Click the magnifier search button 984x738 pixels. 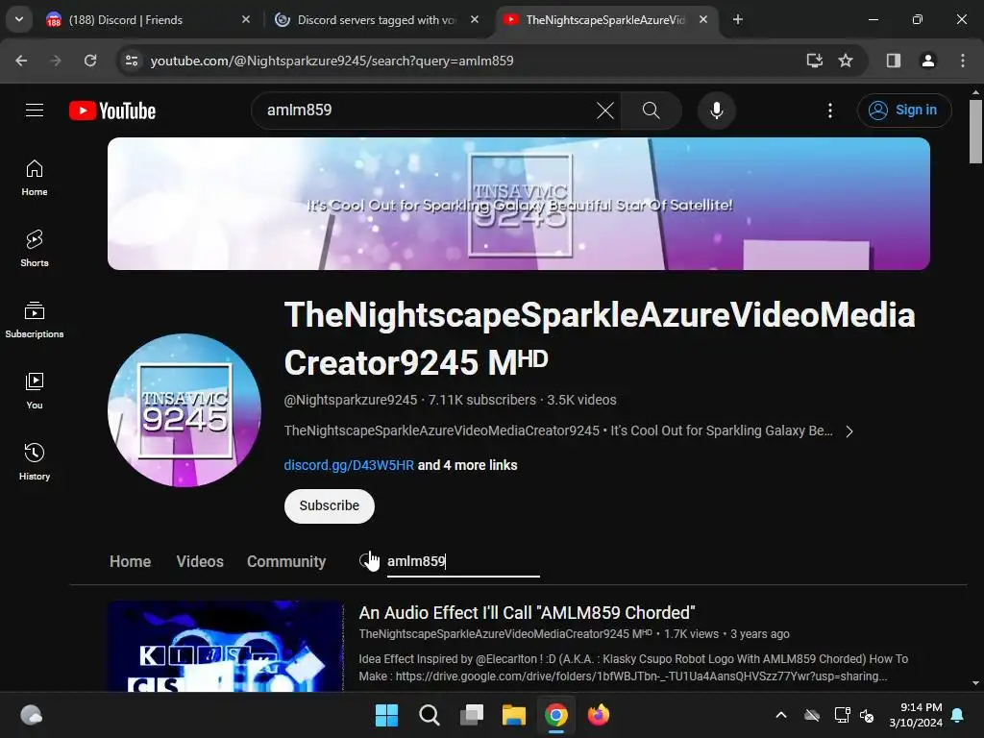(x=652, y=111)
